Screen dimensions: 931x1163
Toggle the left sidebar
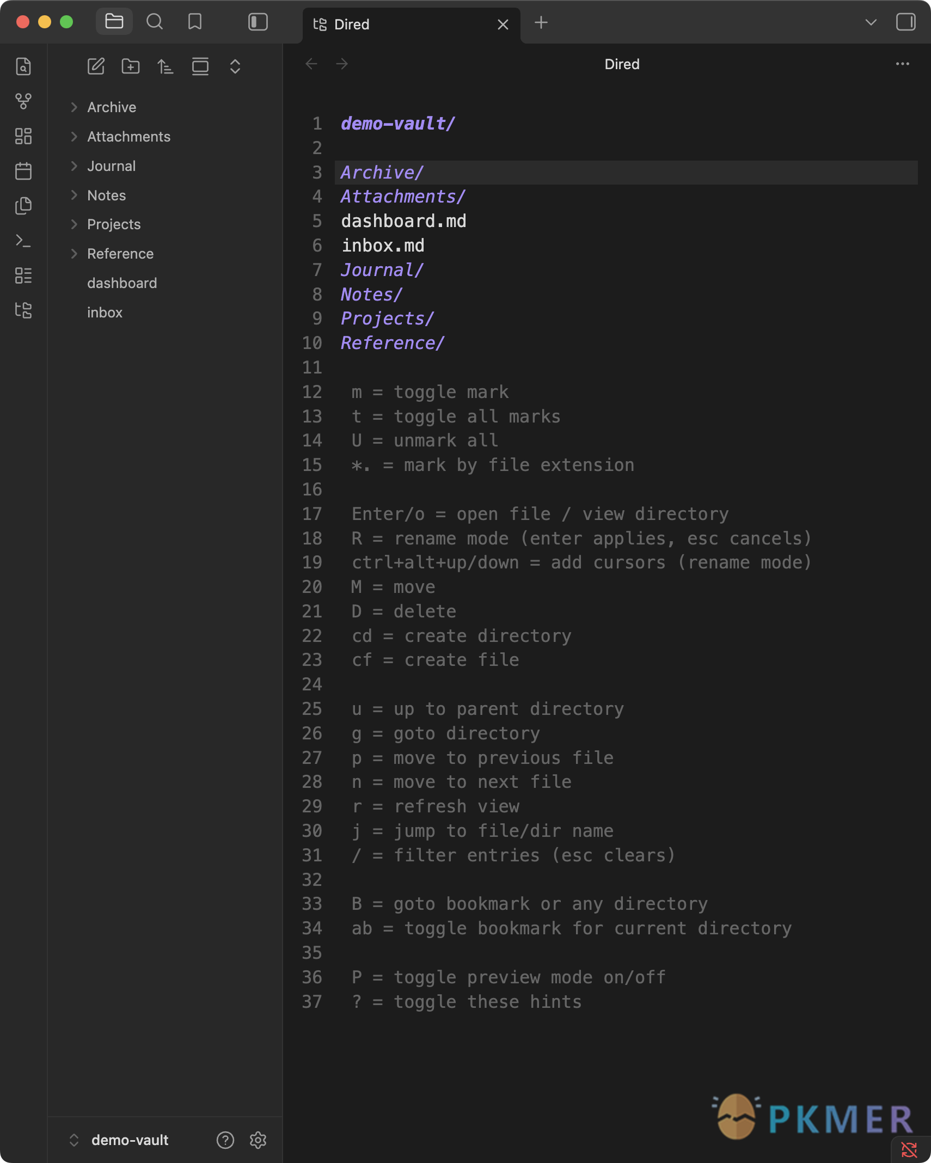pyautogui.click(x=258, y=22)
